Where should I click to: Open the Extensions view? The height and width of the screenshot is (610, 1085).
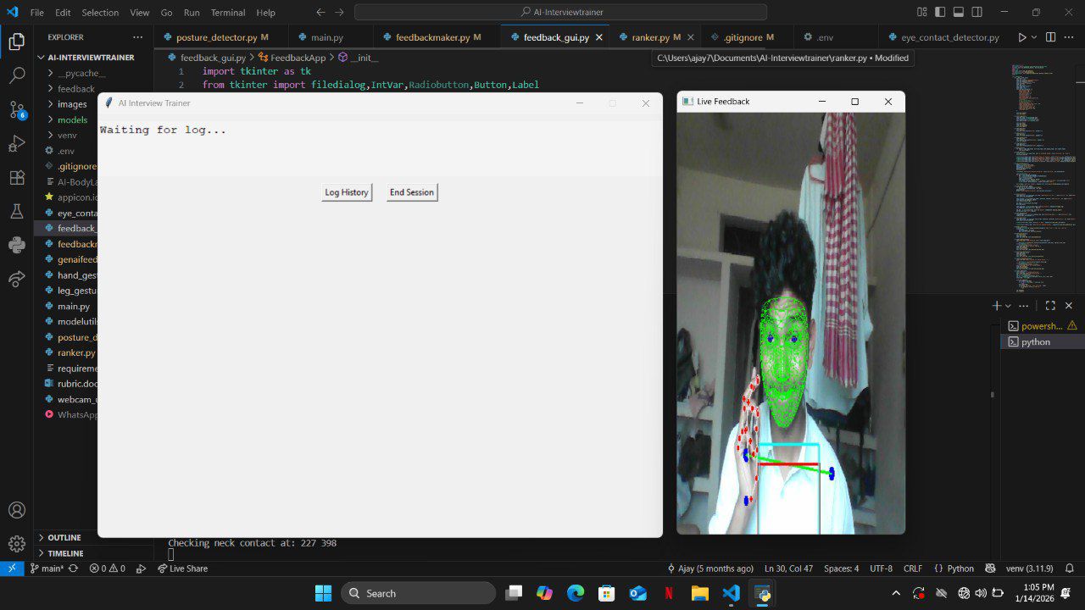(17, 178)
